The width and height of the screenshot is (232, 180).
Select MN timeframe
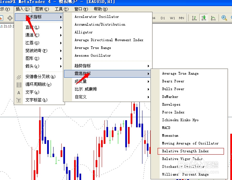click(x=181, y=18)
